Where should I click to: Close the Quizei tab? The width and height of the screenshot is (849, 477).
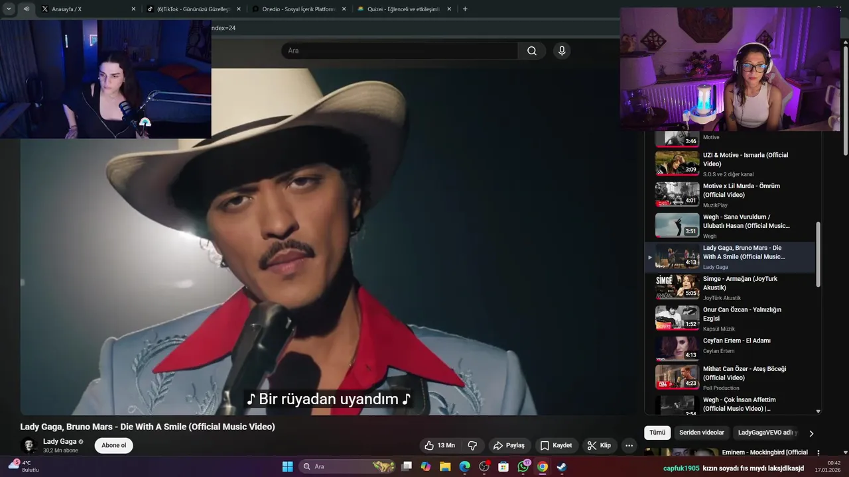[x=449, y=9]
